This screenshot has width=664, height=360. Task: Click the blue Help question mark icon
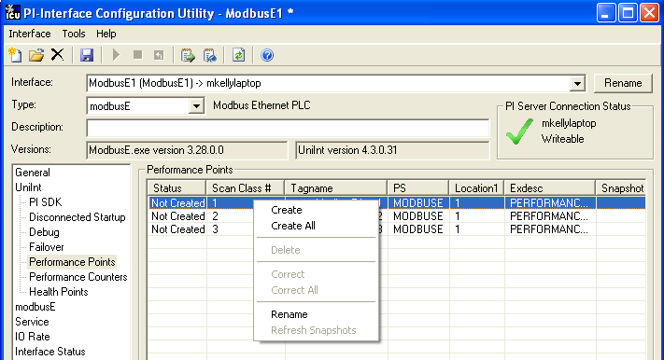pos(267,55)
